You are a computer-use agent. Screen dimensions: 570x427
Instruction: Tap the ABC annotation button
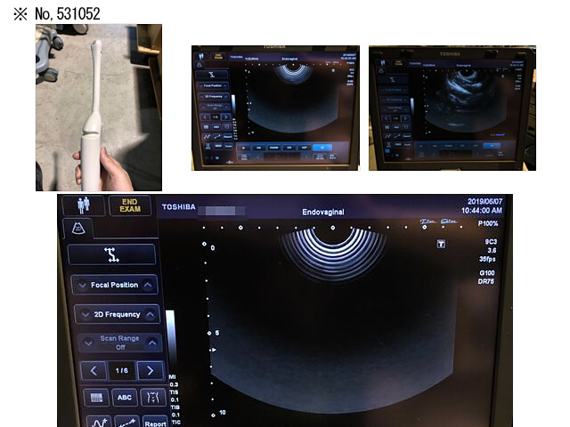[125, 398]
